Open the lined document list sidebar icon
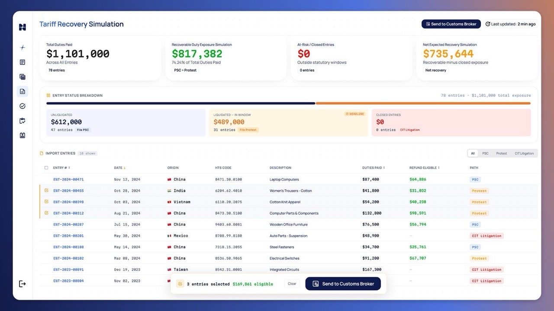This screenshot has width=554, height=311. click(23, 62)
